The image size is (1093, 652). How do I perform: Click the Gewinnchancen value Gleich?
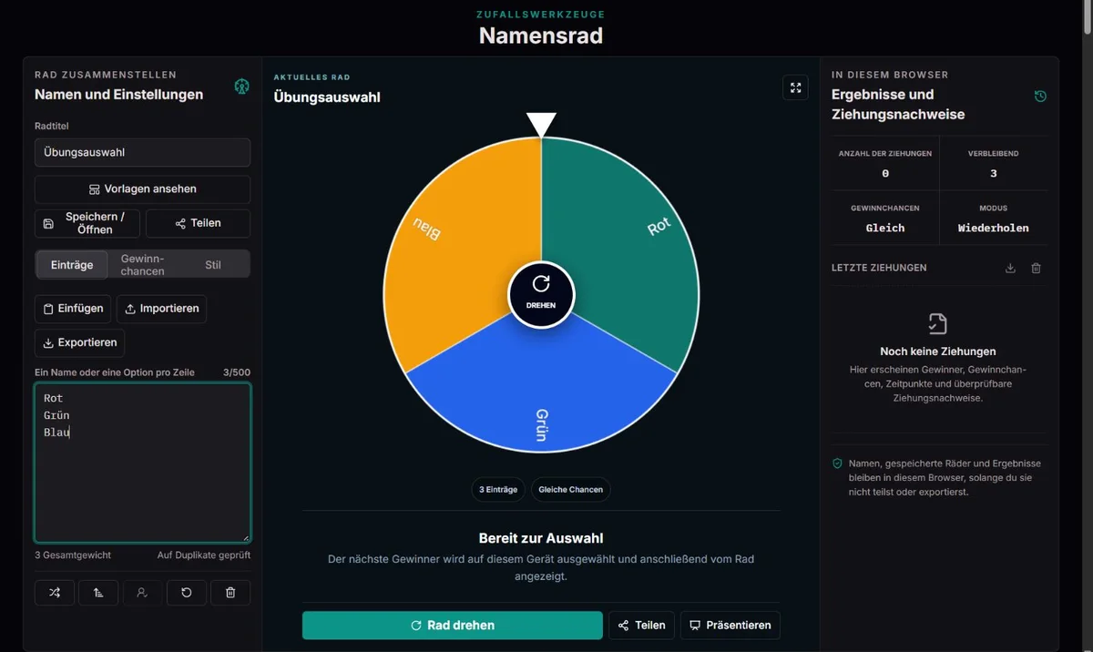[x=885, y=228]
